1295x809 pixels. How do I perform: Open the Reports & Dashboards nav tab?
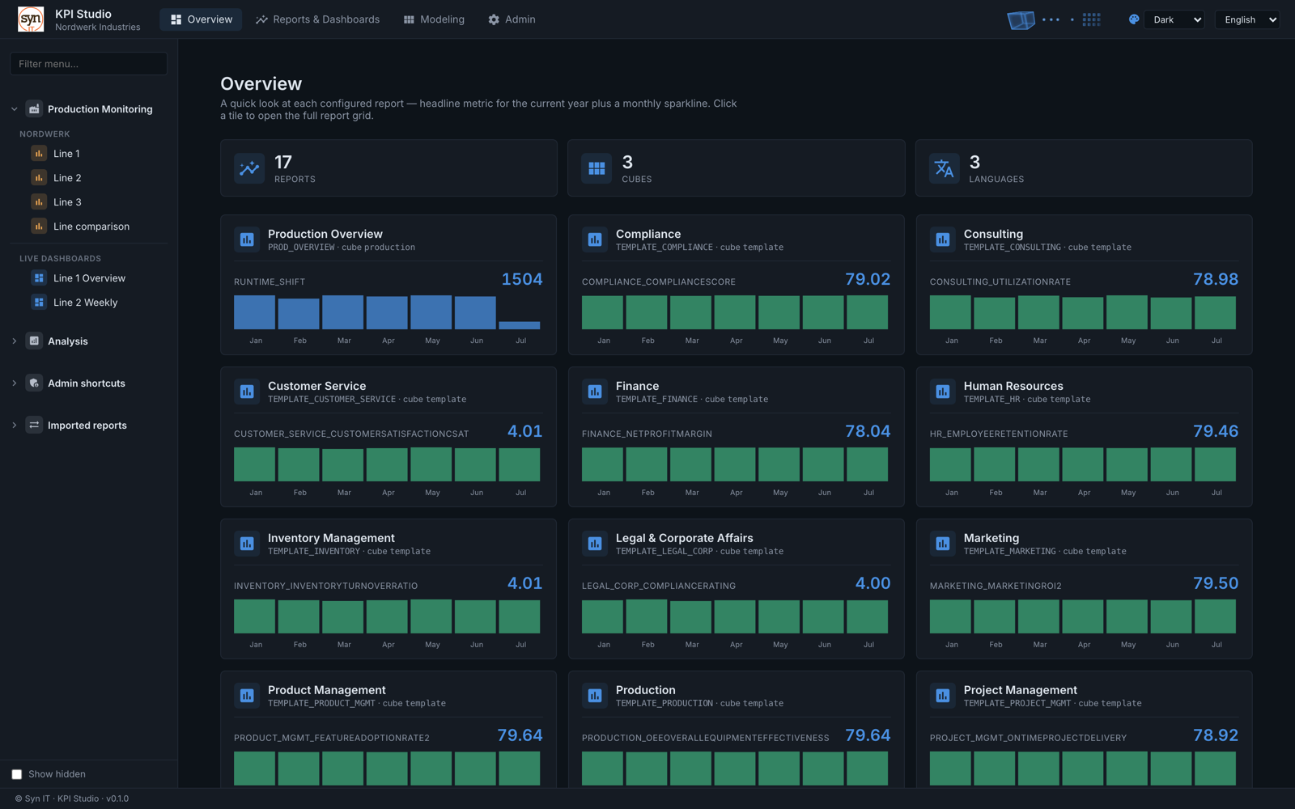(x=317, y=19)
